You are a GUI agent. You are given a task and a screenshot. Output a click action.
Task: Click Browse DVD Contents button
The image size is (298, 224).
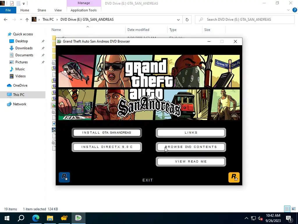[x=191, y=147]
